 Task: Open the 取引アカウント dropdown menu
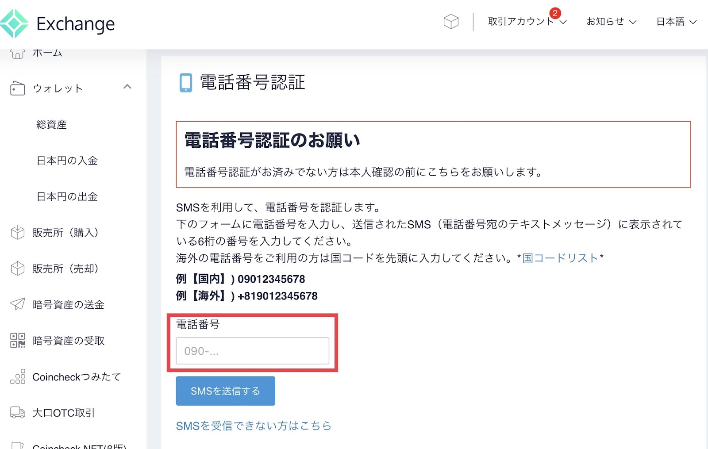tap(527, 22)
